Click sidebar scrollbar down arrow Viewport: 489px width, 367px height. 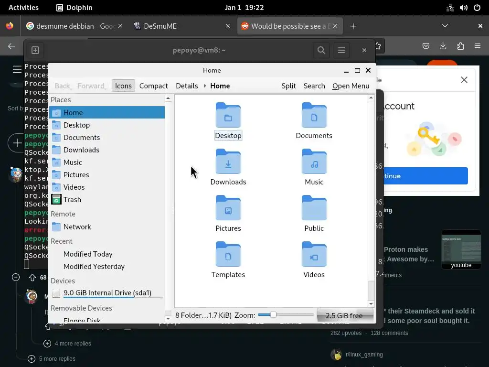168,319
